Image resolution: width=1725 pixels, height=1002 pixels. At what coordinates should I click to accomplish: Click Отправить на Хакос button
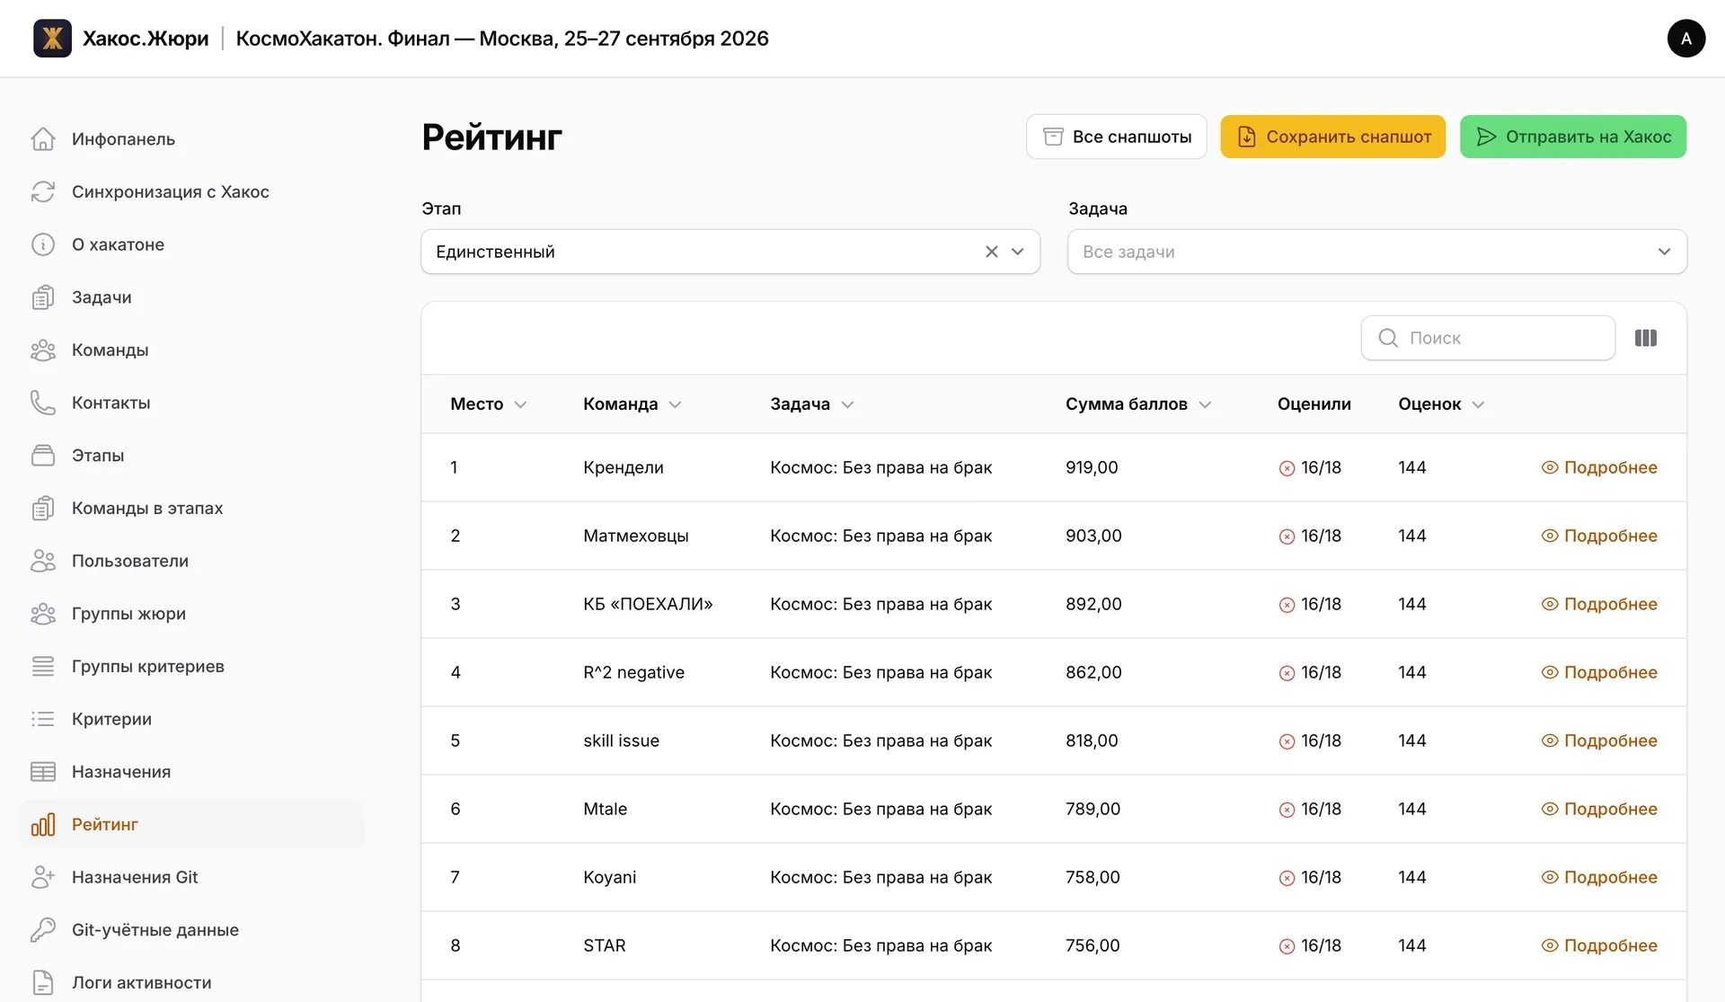[1572, 137]
